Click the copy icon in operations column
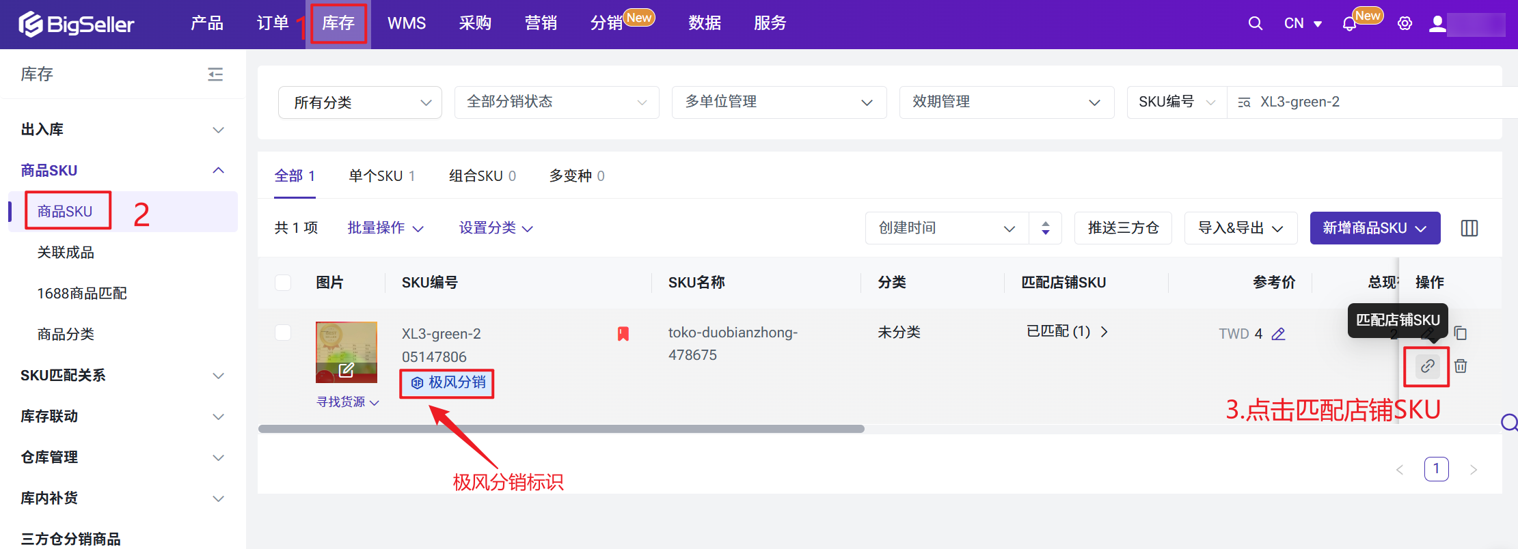Viewport: 1518px width, 549px height. click(1461, 333)
